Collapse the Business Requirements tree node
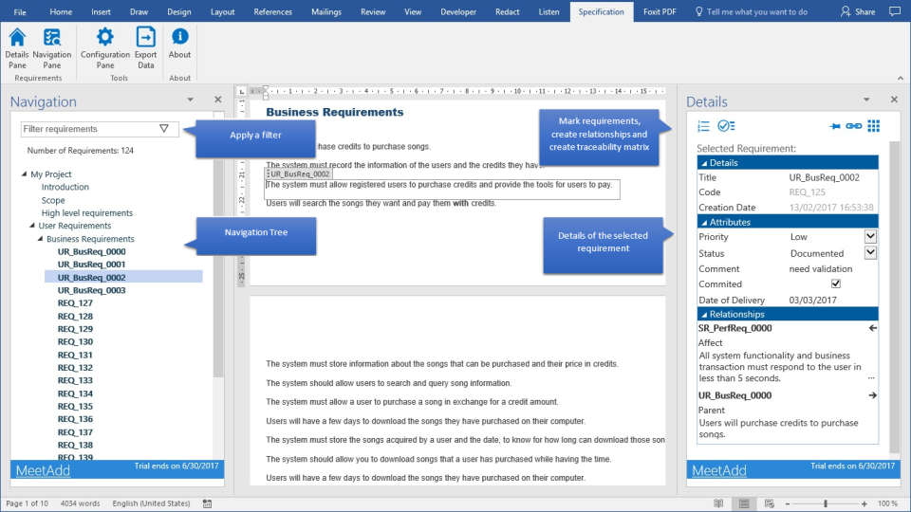The height and width of the screenshot is (512, 911). click(41, 239)
